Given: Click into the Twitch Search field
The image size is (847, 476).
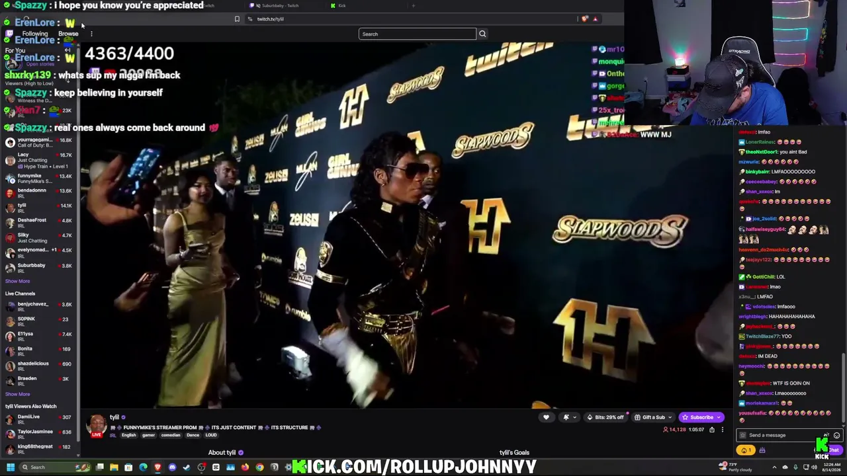Looking at the screenshot, I should pyautogui.click(x=417, y=34).
